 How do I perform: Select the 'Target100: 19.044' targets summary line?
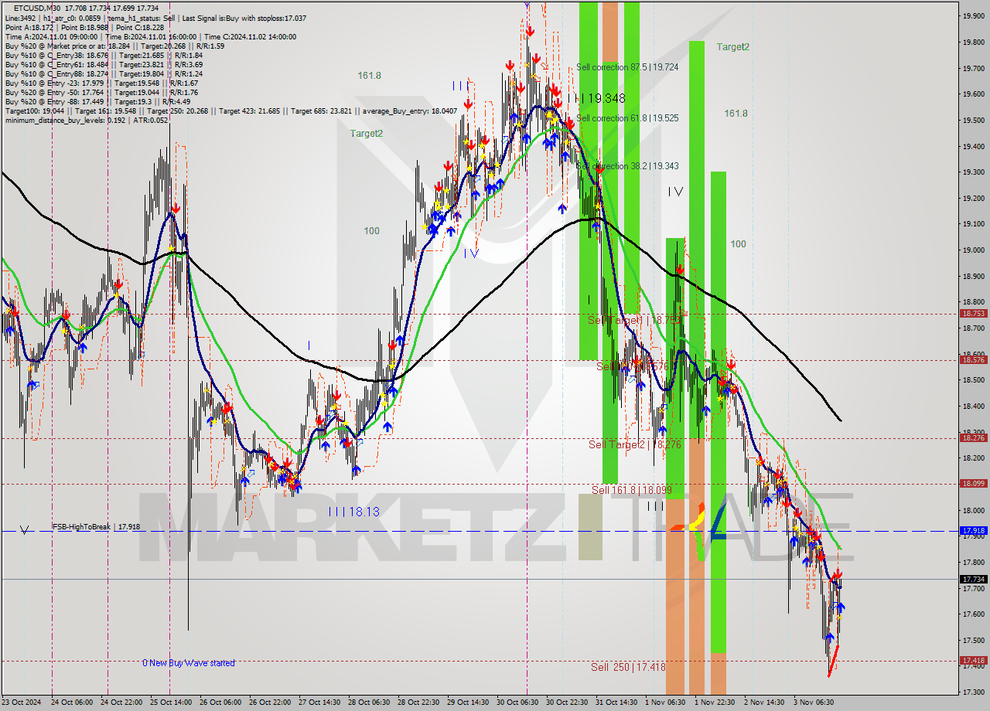[230, 111]
